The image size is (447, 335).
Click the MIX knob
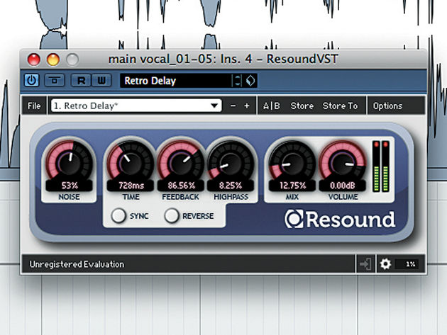292,161
